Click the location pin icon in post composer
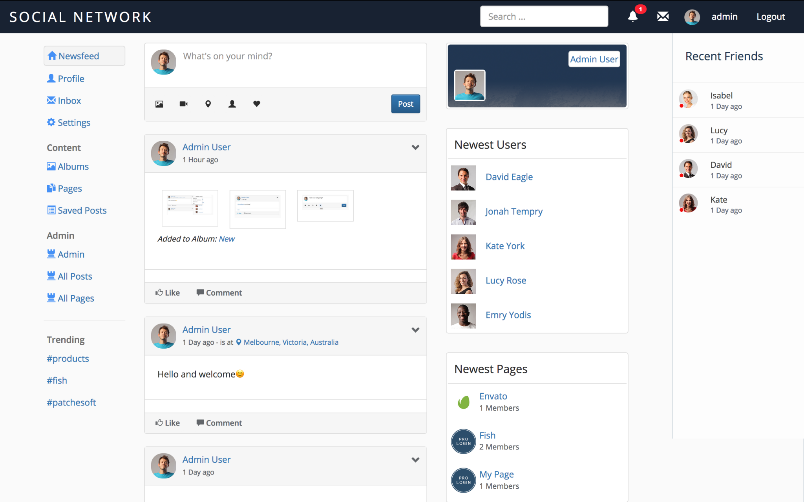 click(x=208, y=104)
